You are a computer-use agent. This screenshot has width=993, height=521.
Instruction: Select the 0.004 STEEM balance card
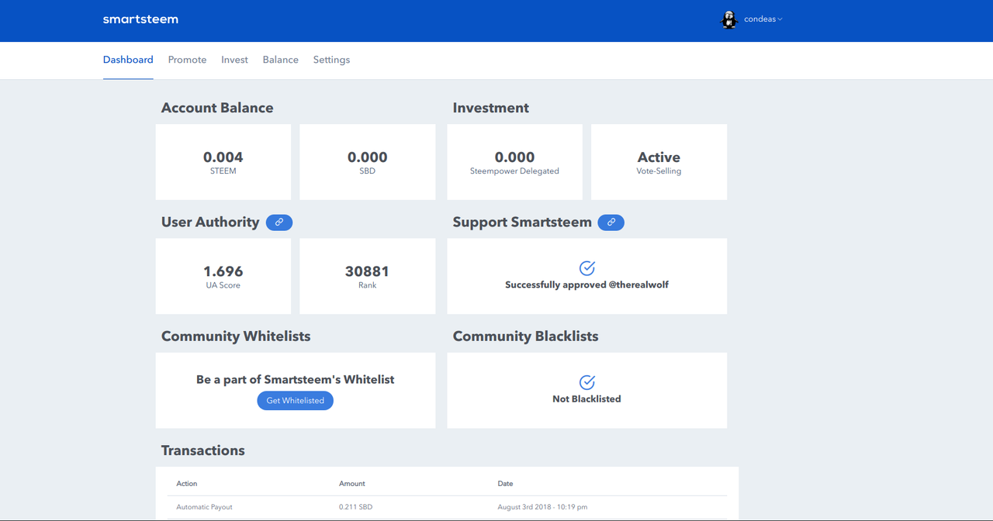(223, 162)
